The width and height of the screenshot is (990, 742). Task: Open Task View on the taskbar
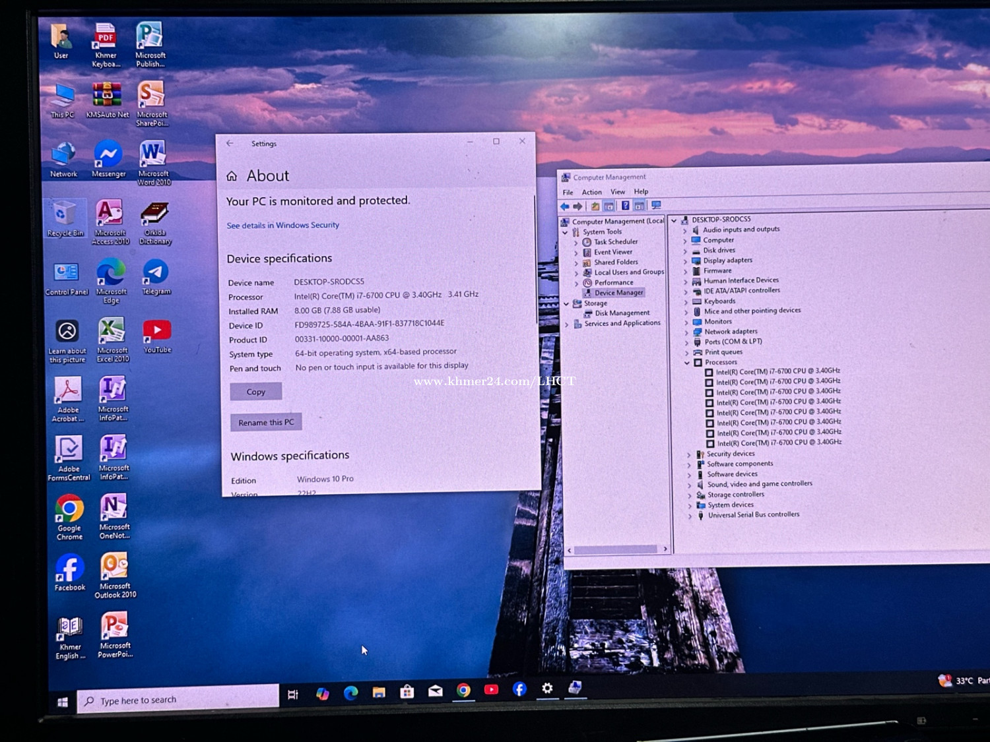coord(293,694)
